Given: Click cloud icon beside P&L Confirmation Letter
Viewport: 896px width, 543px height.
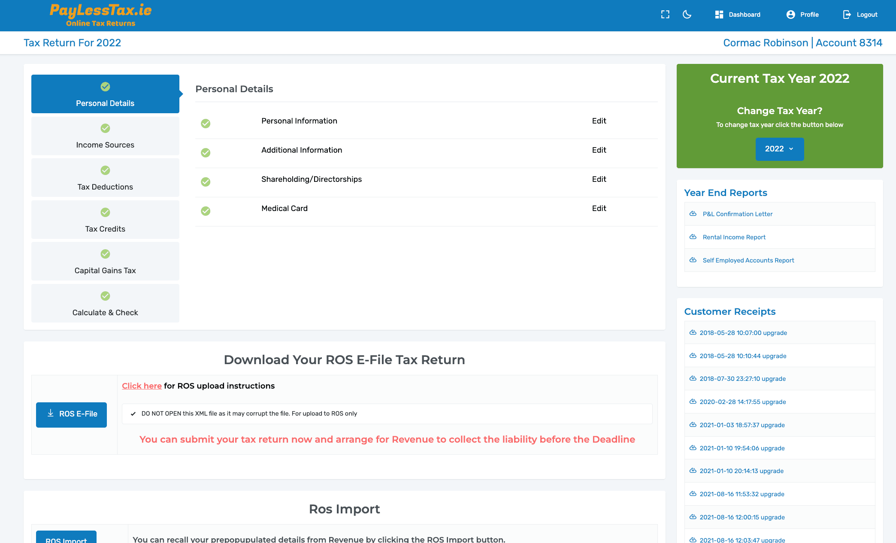Looking at the screenshot, I should tap(693, 214).
